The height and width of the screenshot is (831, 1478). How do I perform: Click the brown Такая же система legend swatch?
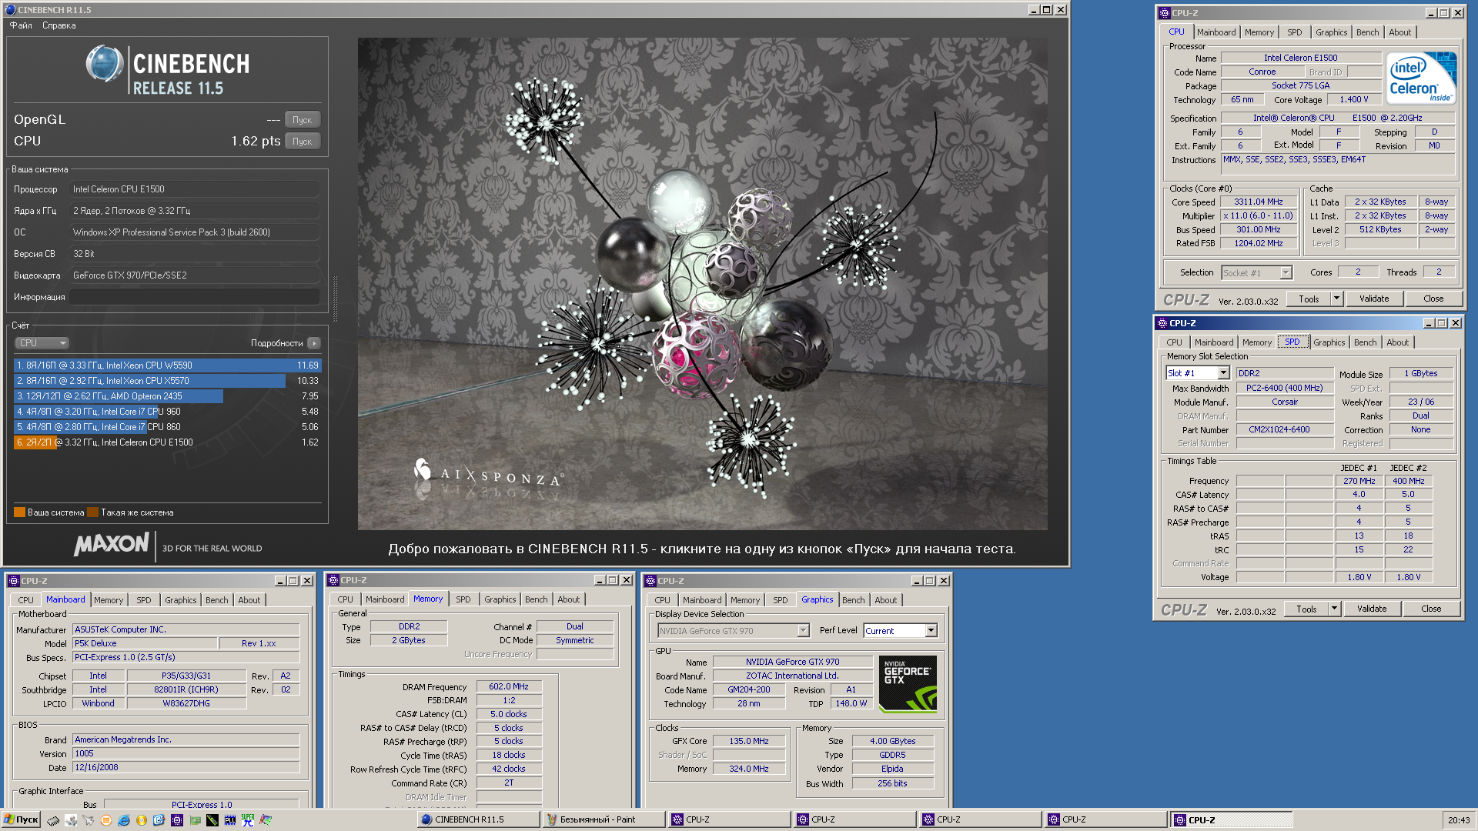pyautogui.click(x=93, y=512)
